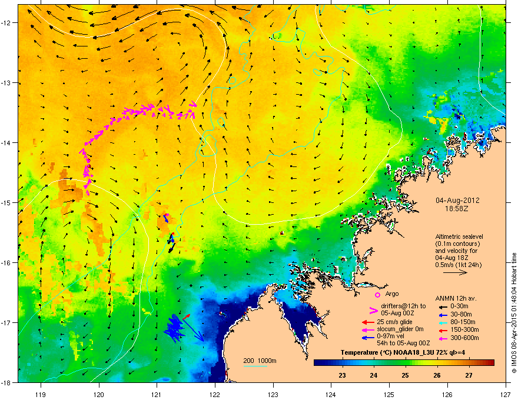518x400 pixels.
Task: Click the blue 30-80m ANMN arrow
Action: [442, 315]
